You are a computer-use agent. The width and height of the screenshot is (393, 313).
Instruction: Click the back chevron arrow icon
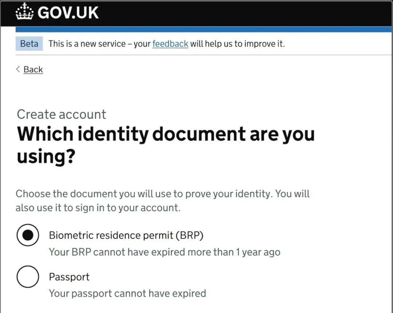(x=18, y=69)
